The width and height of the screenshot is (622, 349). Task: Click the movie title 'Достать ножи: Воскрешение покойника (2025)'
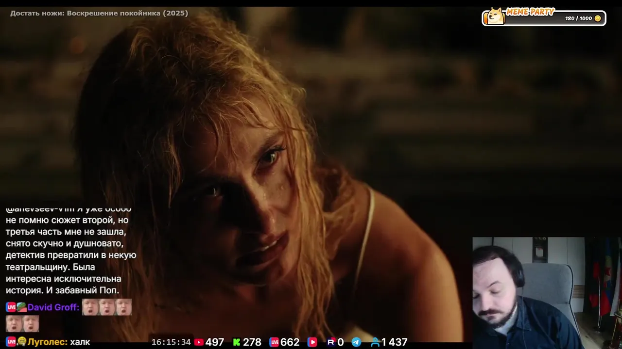coord(99,13)
